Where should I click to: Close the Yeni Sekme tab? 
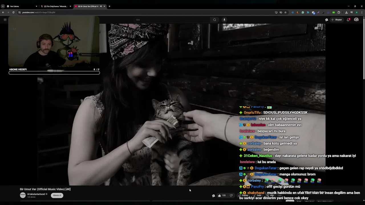36,6
